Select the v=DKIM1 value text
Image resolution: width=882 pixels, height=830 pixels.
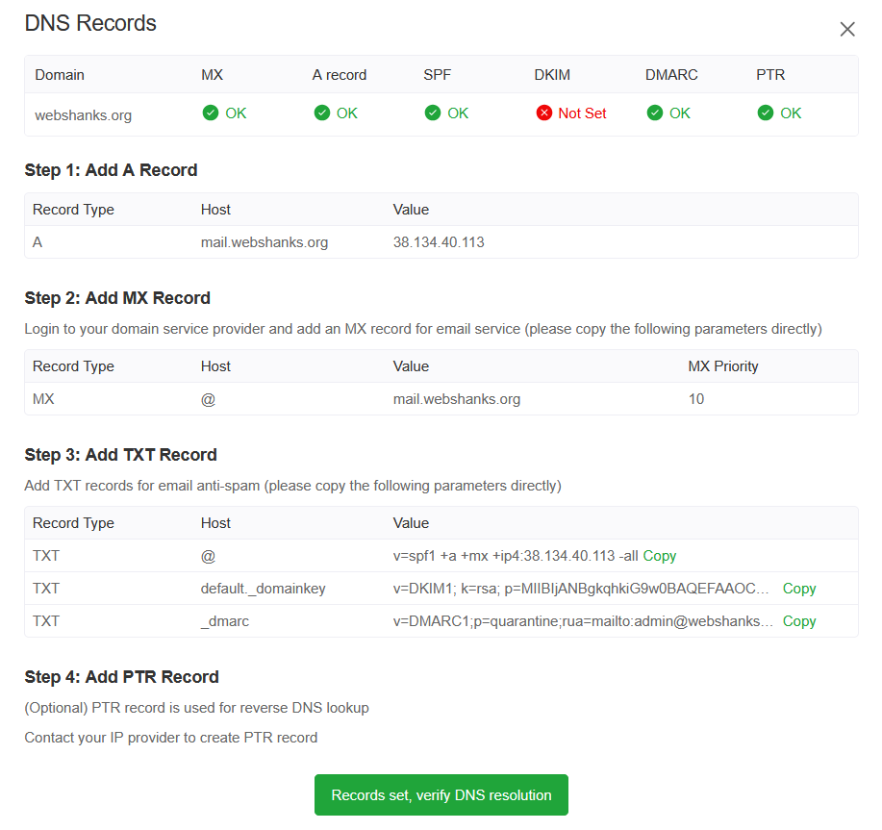click(x=581, y=589)
